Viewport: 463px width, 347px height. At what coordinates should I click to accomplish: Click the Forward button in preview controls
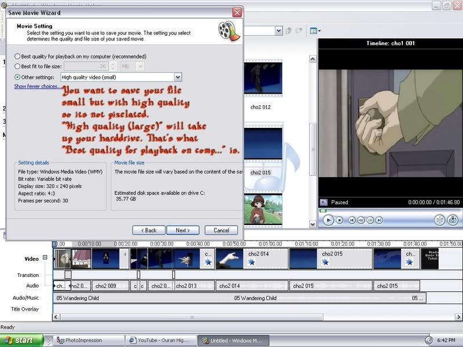click(x=379, y=220)
